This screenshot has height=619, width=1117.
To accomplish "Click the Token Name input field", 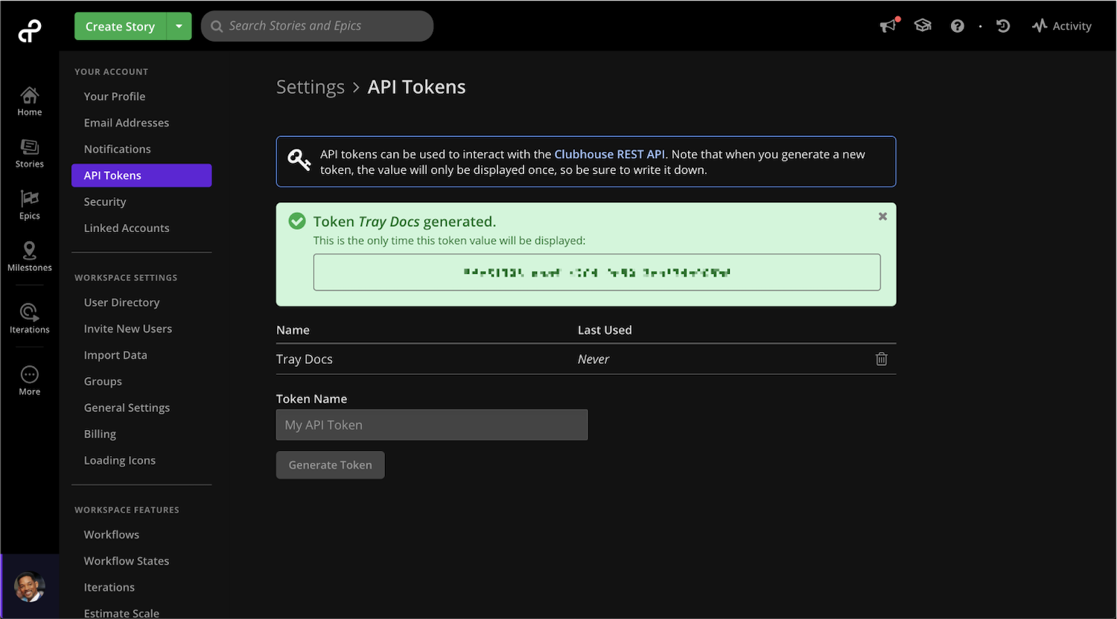I will point(432,425).
